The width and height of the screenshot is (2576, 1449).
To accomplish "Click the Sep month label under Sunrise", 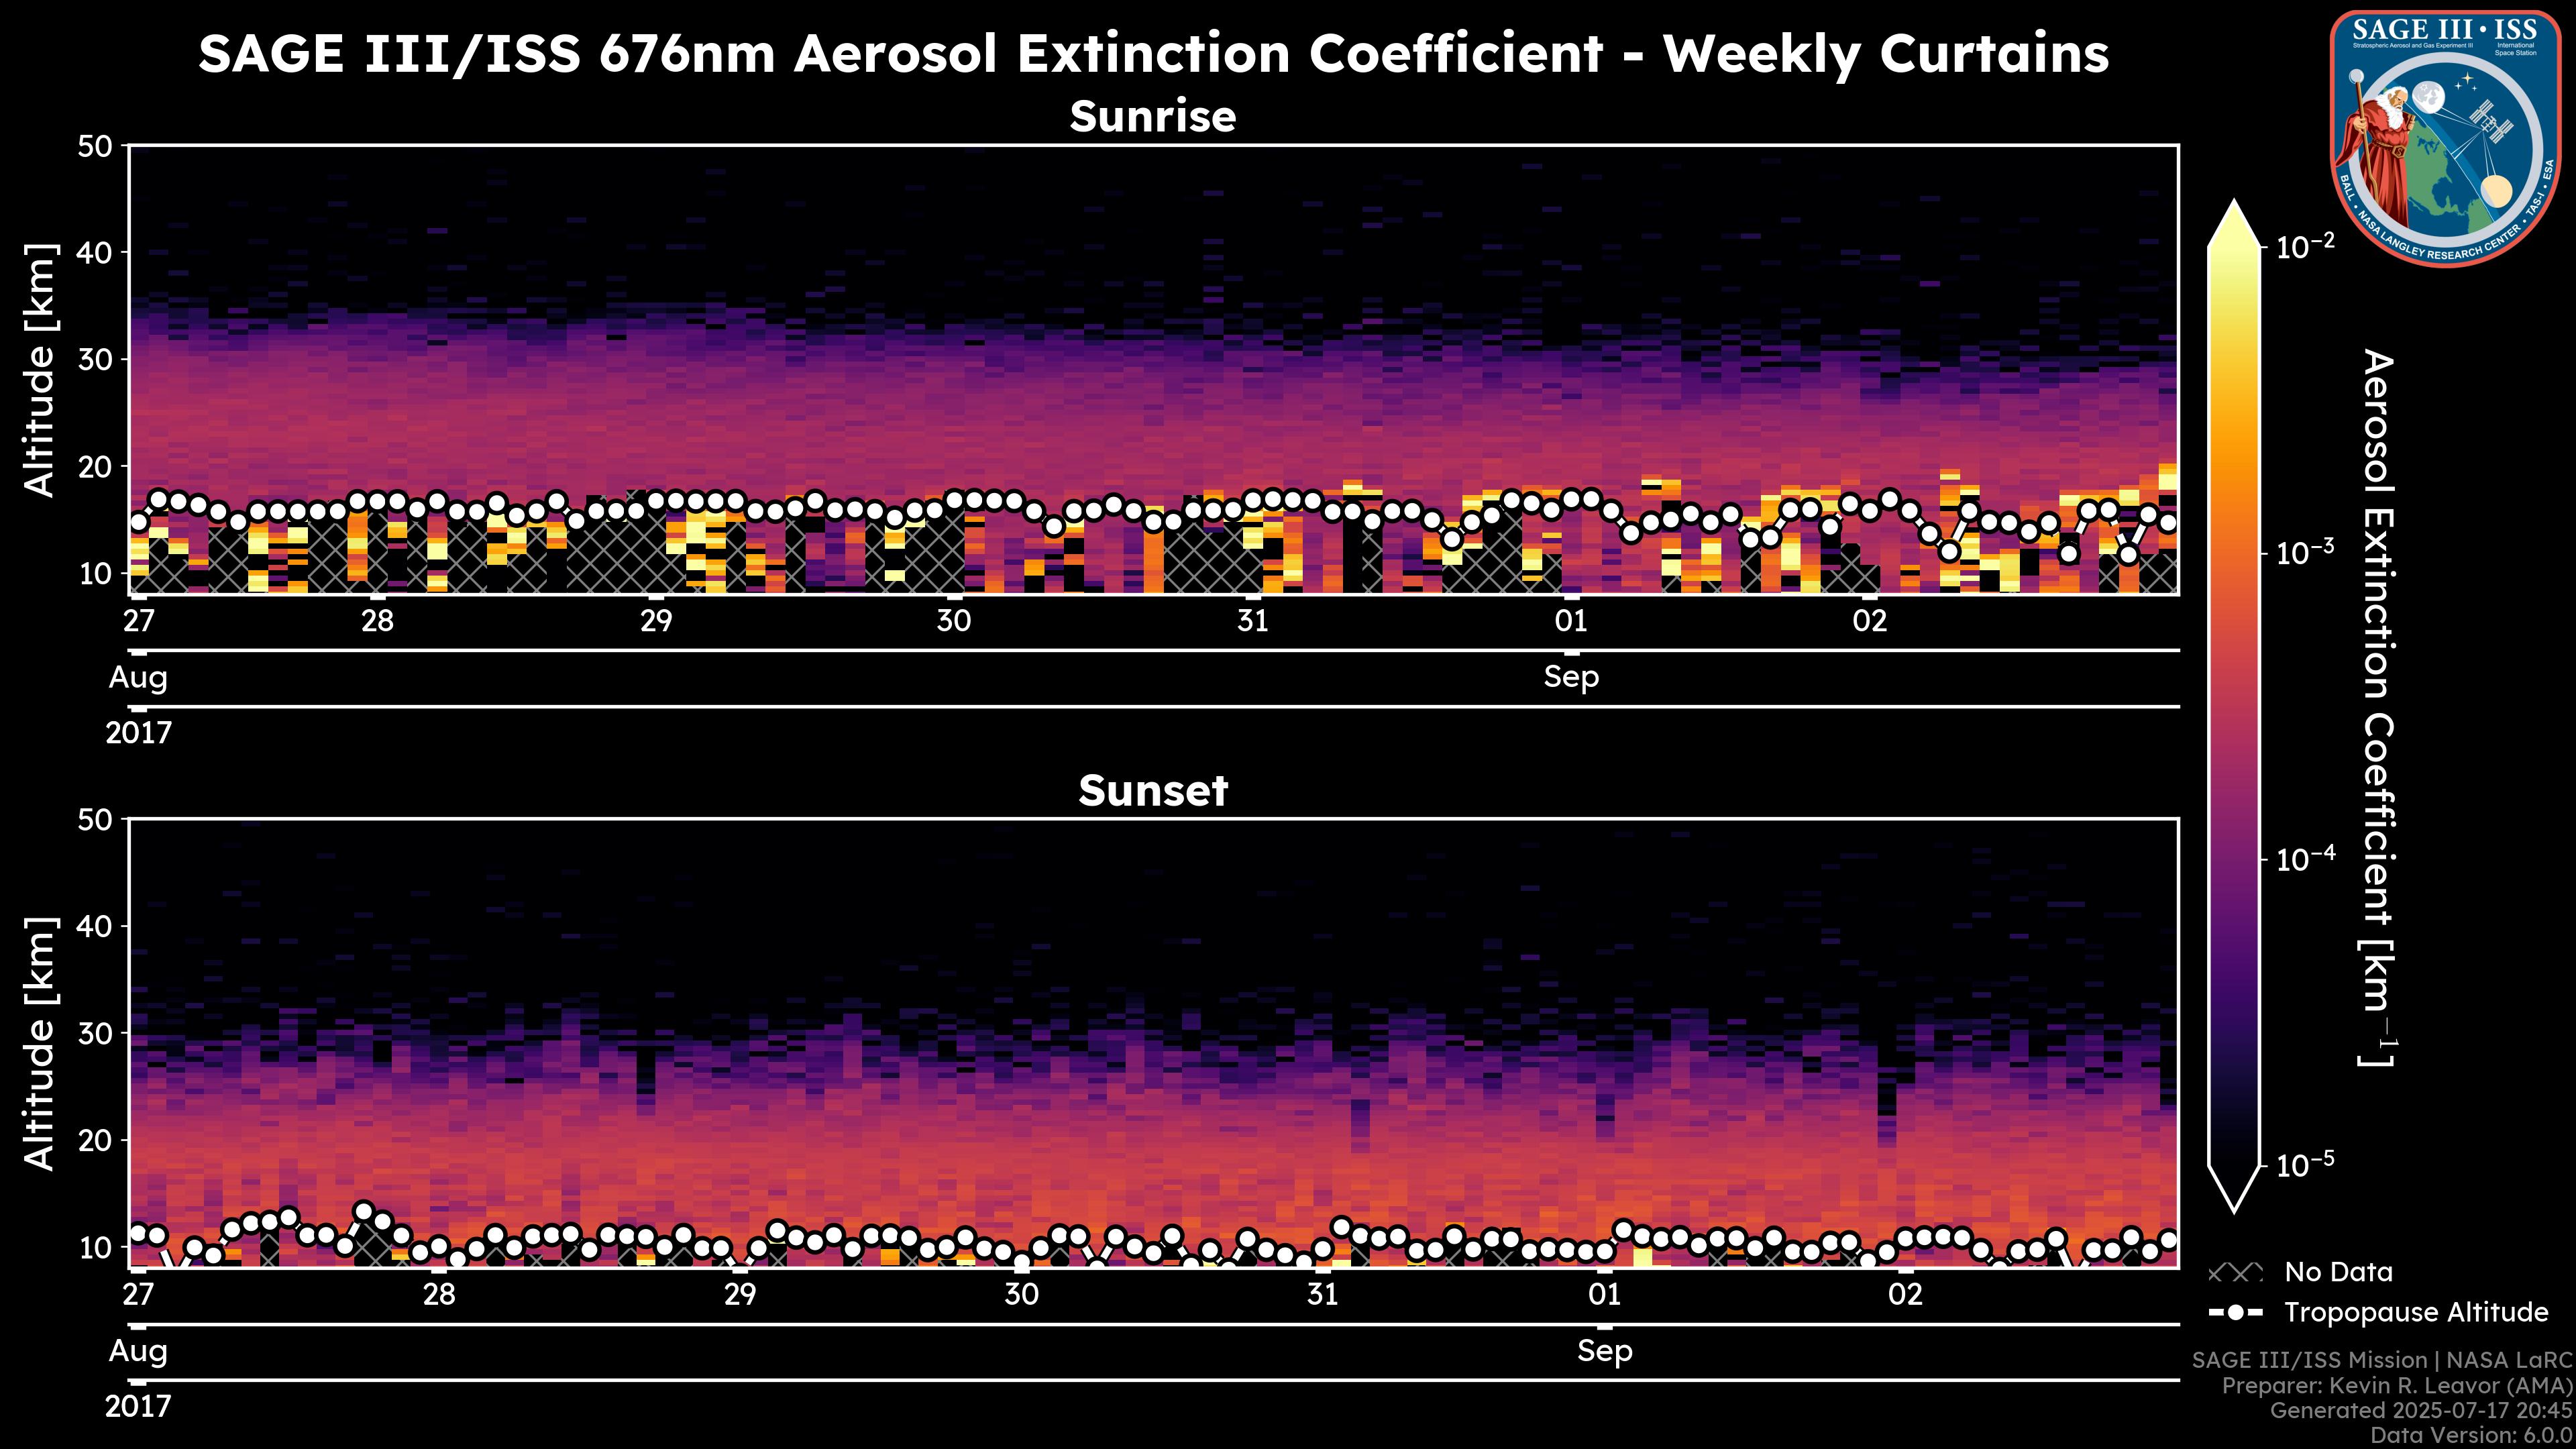I will (x=1571, y=677).
